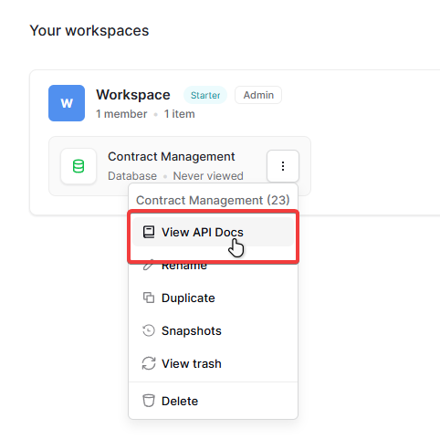
Task: Choose Duplicate from the context menu
Action: 213,298
